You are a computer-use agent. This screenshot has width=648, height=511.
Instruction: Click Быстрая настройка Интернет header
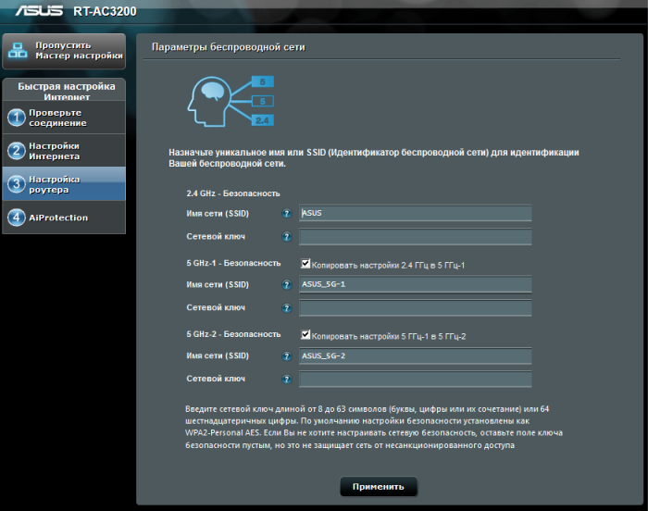[66, 91]
